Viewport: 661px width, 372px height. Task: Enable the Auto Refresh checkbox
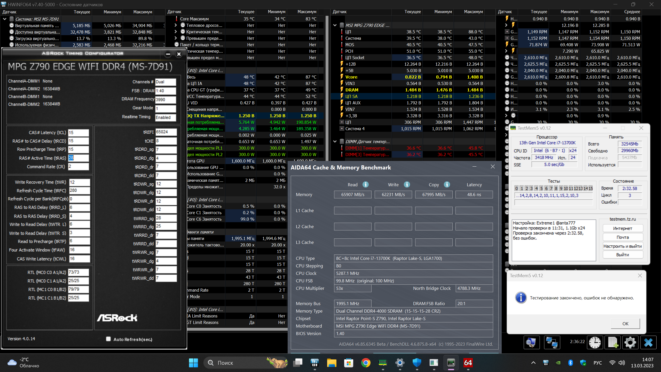pyautogui.click(x=108, y=339)
